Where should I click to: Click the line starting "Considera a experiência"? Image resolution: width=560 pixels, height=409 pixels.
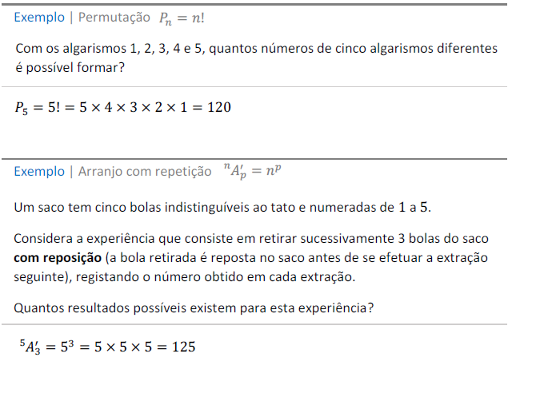[251, 240]
